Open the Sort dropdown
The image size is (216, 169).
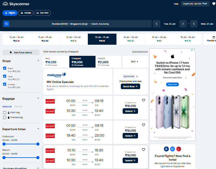(x=135, y=62)
